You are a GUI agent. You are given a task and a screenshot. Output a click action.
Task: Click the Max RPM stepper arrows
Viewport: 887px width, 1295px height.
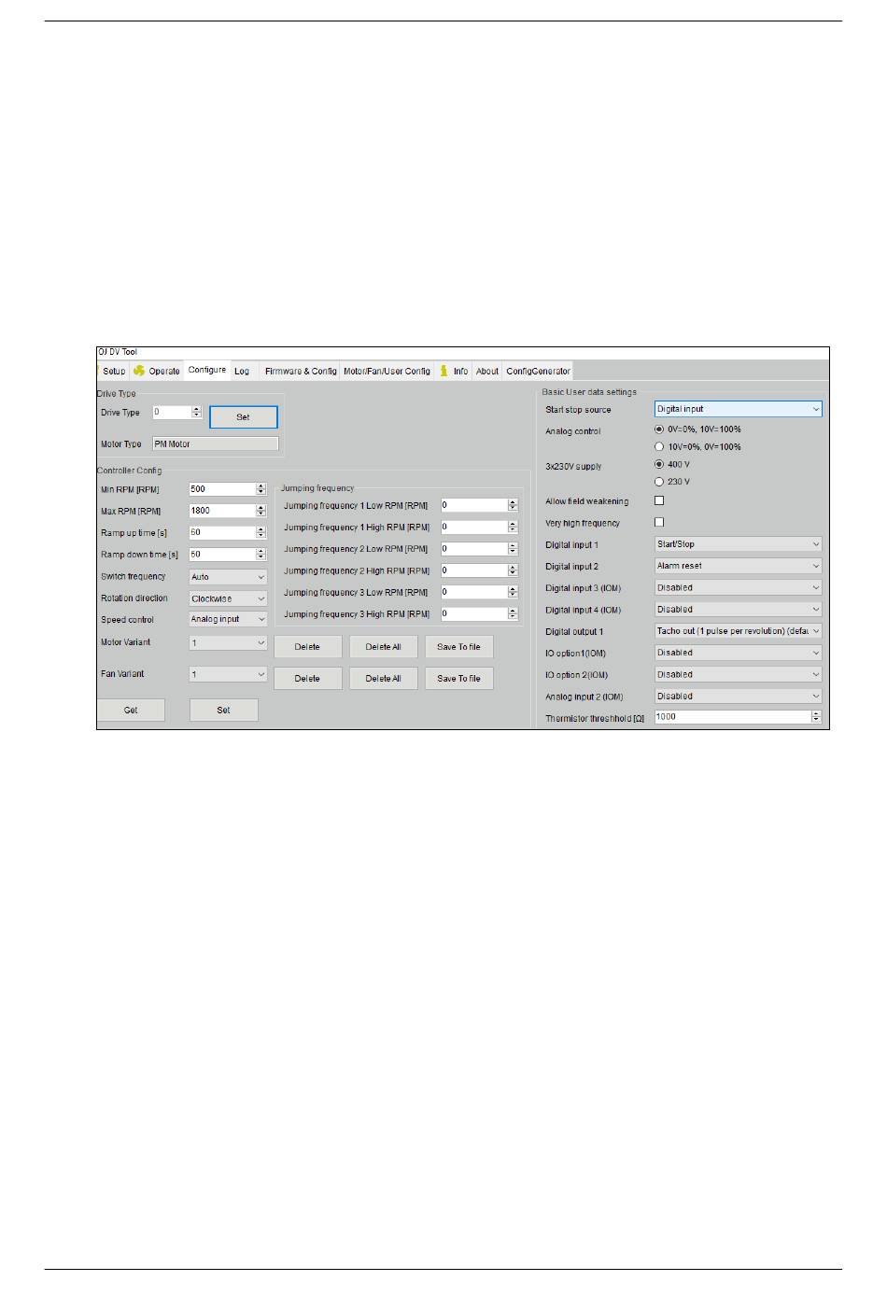(x=261, y=511)
